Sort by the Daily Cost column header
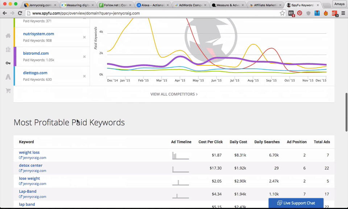This screenshot has width=348, height=209. (x=238, y=142)
